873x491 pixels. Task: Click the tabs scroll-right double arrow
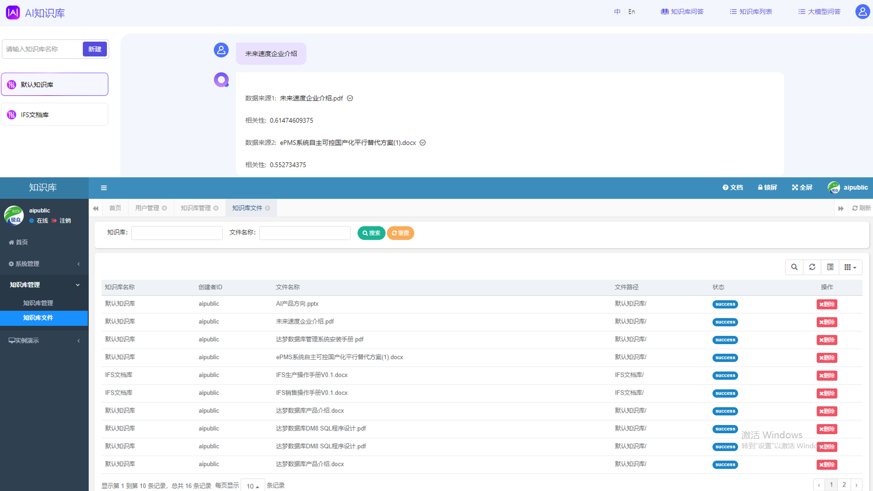(841, 208)
